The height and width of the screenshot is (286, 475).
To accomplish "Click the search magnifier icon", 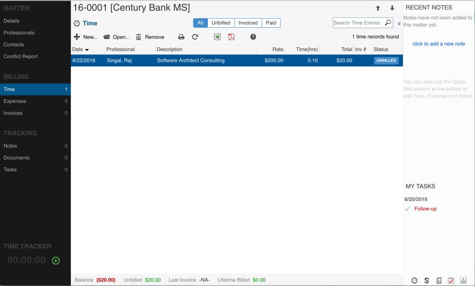I will tap(388, 22).
